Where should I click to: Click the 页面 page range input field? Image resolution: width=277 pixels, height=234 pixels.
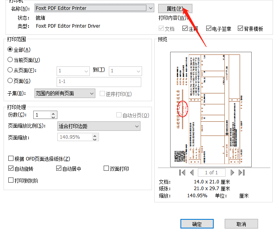99,81
